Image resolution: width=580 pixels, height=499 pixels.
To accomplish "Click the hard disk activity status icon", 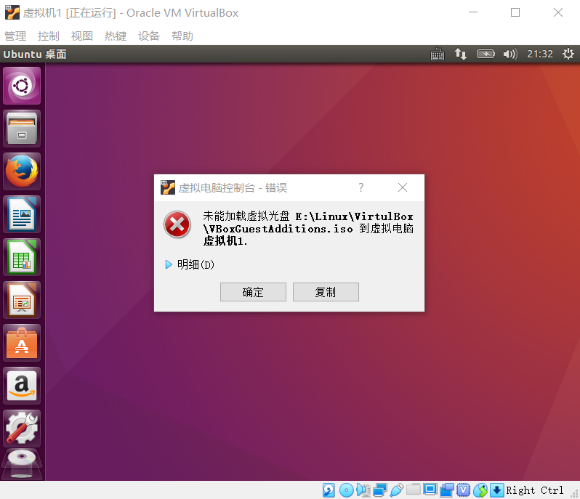I will (329, 490).
